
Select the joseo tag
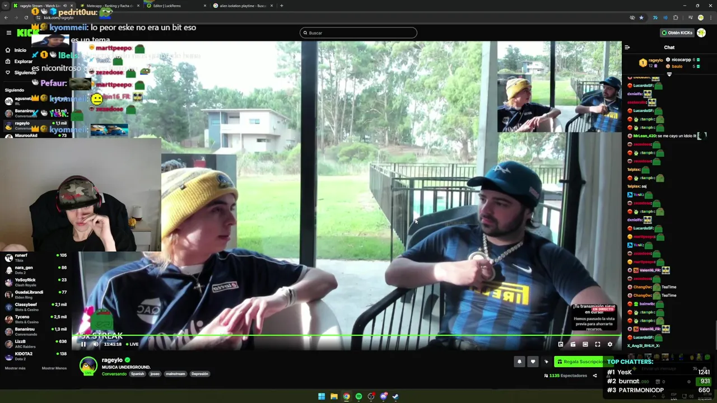point(155,374)
